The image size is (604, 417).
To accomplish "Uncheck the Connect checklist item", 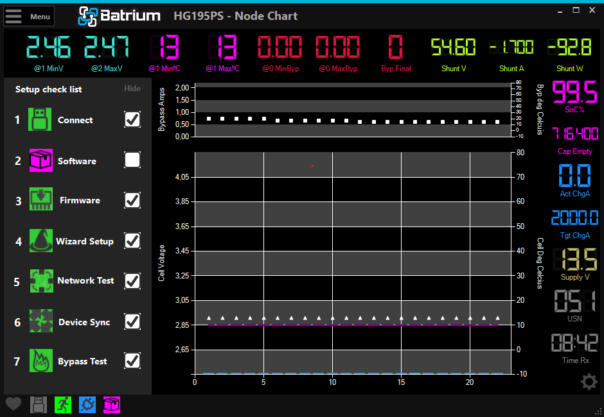I will pos(132,119).
